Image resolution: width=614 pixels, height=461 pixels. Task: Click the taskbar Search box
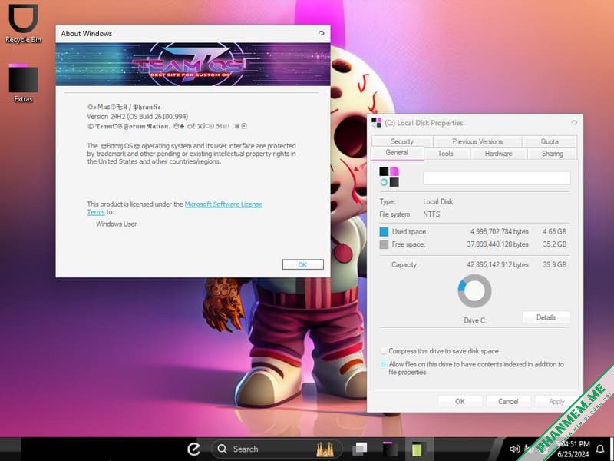(x=276, y=449)
